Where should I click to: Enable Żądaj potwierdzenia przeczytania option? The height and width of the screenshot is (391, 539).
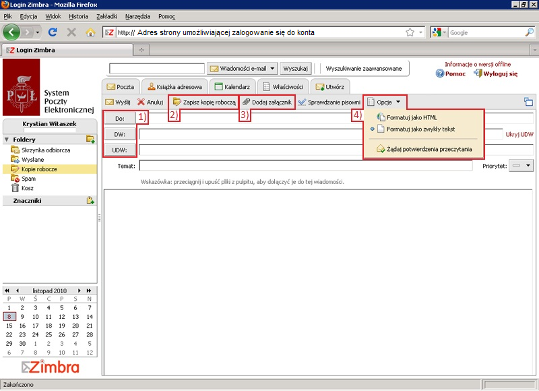[429, 148]
